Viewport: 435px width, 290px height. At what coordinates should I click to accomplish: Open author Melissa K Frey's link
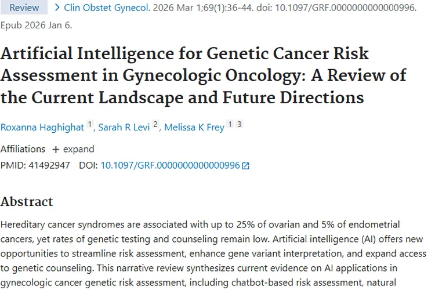point(194,128)
